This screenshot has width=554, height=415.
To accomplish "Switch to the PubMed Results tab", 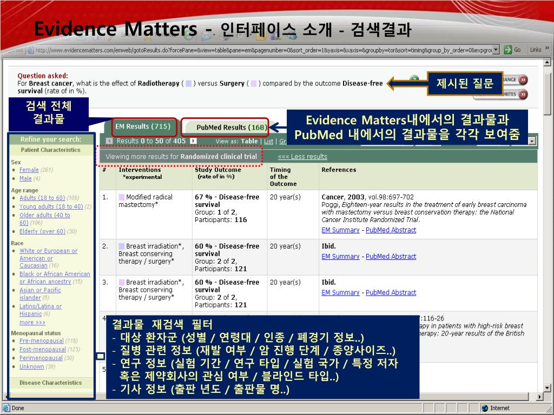I will [x=232, y=128].
